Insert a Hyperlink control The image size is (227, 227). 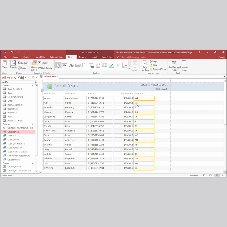tap(91, 65)
